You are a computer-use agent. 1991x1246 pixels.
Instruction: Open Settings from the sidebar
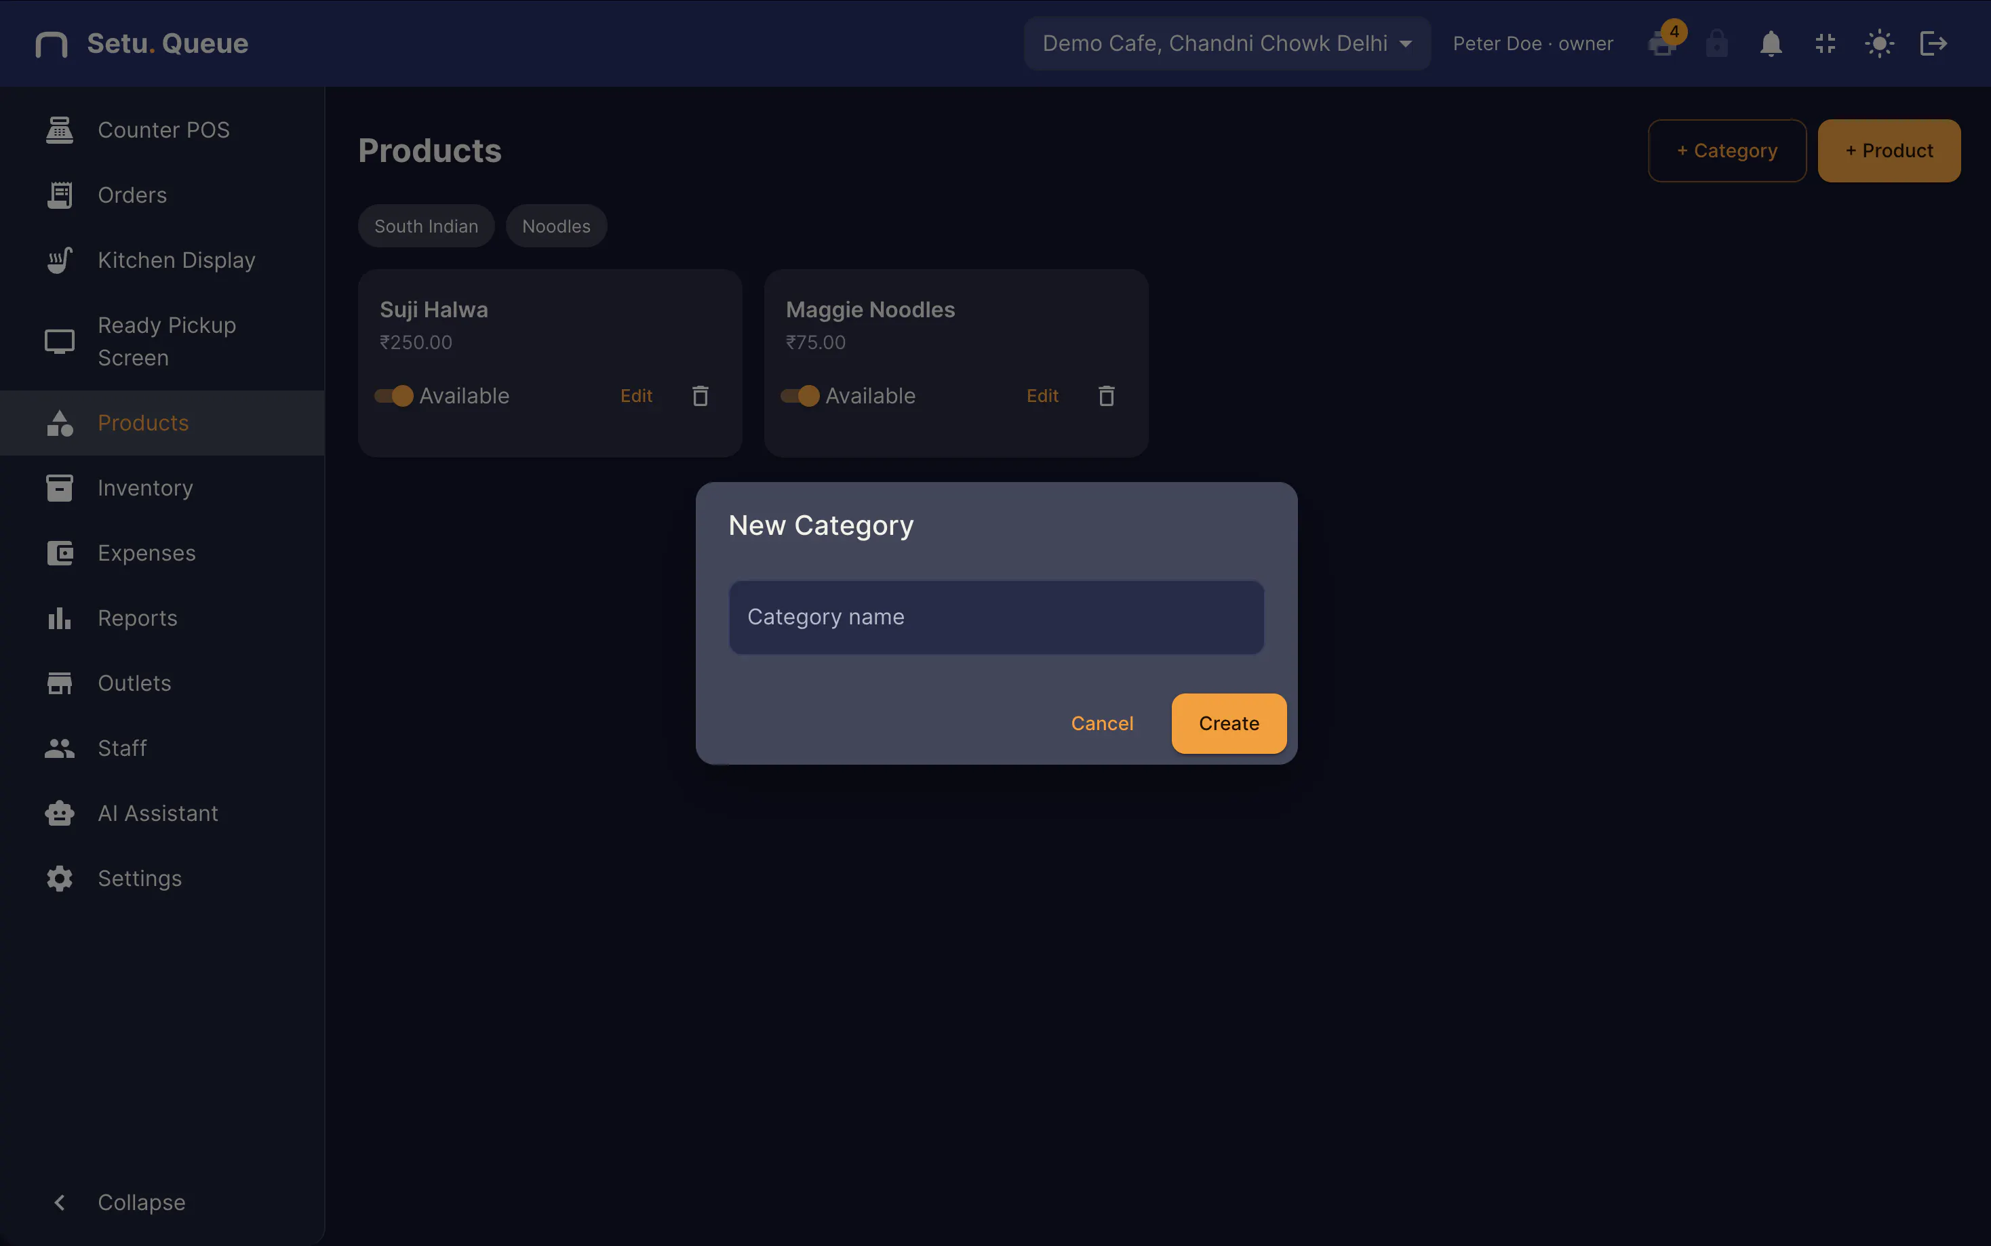click(x=162, y=879)
